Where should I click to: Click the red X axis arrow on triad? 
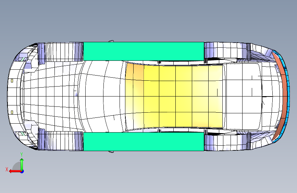15,171
